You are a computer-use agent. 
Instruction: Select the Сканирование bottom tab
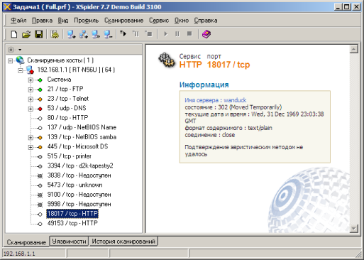coord(26,242)
